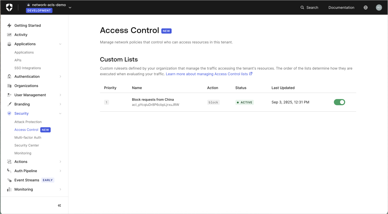Image resolution: width=388 pixels, height=214 pixels.
Task: Click the Actions workflow icon
Action: pyautogui.click(x=9, y=161)
